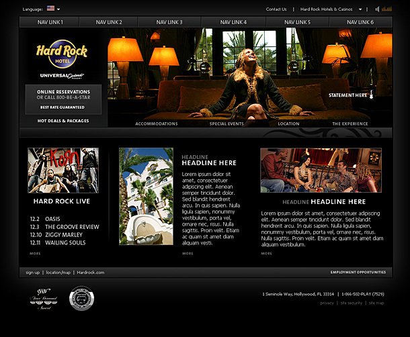Open the guests lounge photo thumbnail
The width and height of the screenshot is (410, 337).
[321, 171]
